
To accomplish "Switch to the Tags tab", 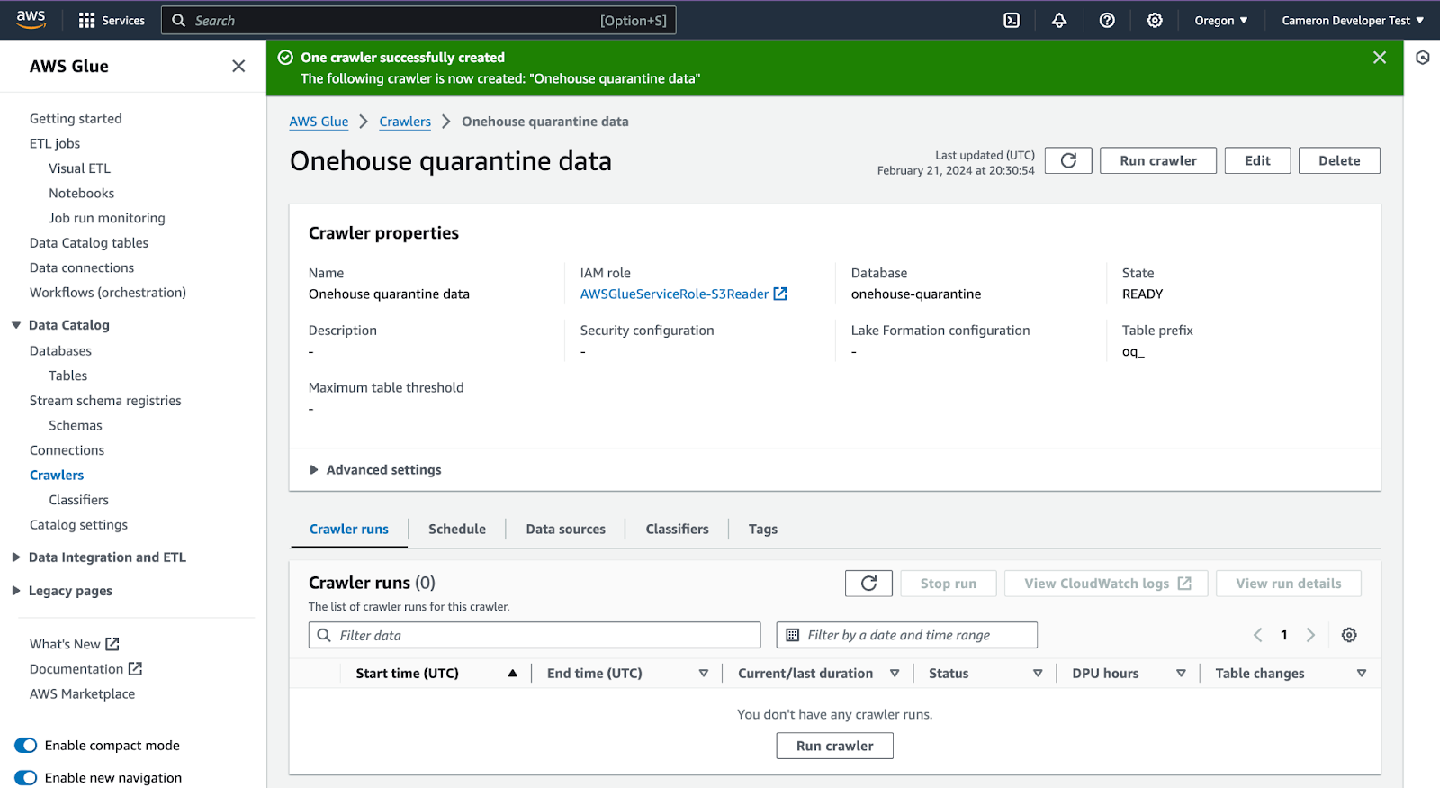I will [x=763, y=530].
